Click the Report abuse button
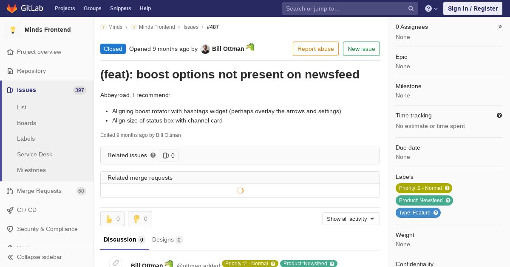Screen dimensions: 510x267 tap(316, 49)
